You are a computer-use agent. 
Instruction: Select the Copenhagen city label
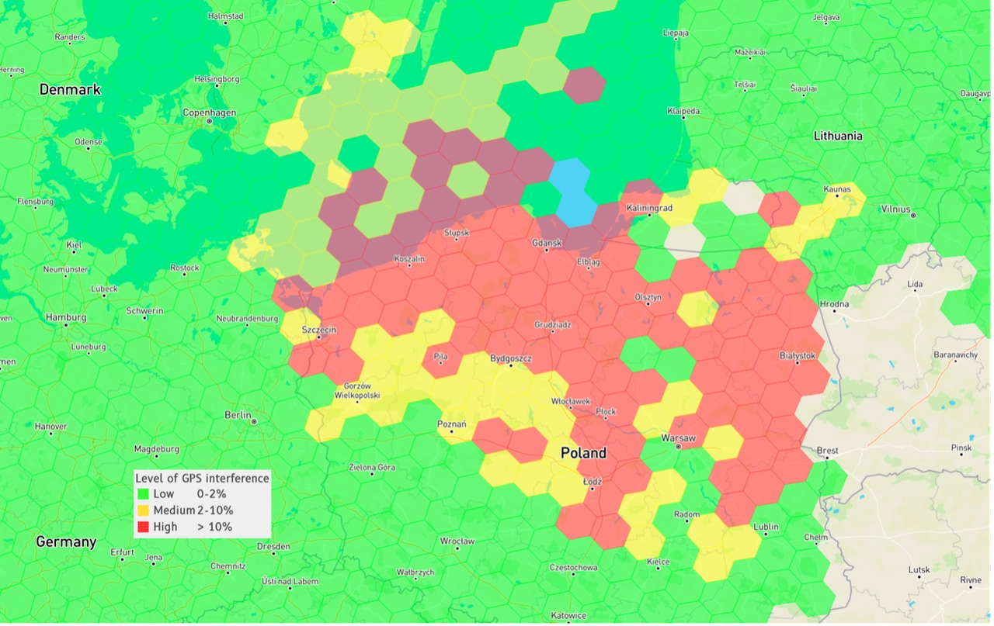click(x=209, y=112)
